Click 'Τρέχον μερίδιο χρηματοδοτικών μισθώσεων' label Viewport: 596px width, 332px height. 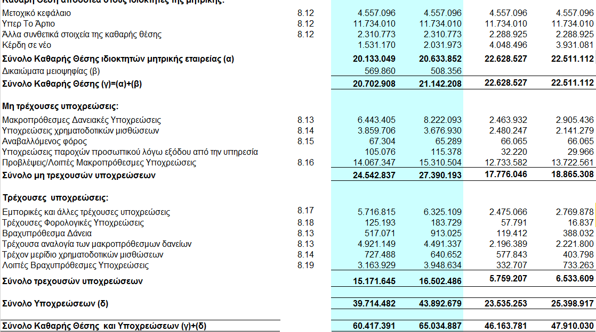coord(83,255)
